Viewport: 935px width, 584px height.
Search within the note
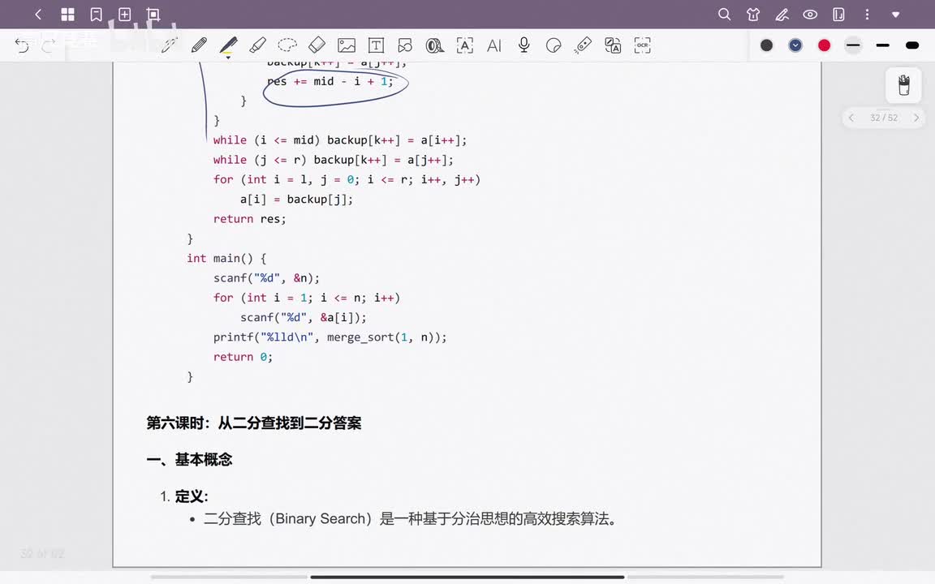click(725, 15)
